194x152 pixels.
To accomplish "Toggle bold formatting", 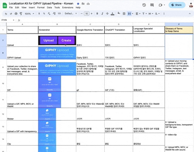I will click(x=97, y=14).
